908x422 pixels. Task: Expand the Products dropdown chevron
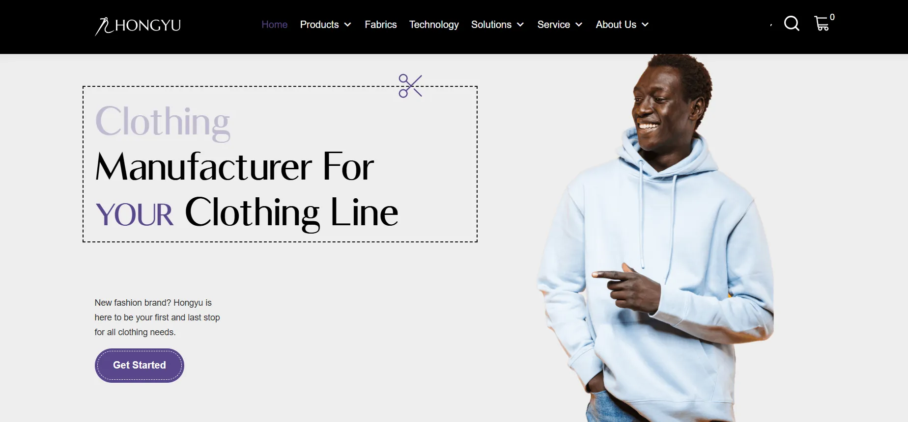point(348,25)
